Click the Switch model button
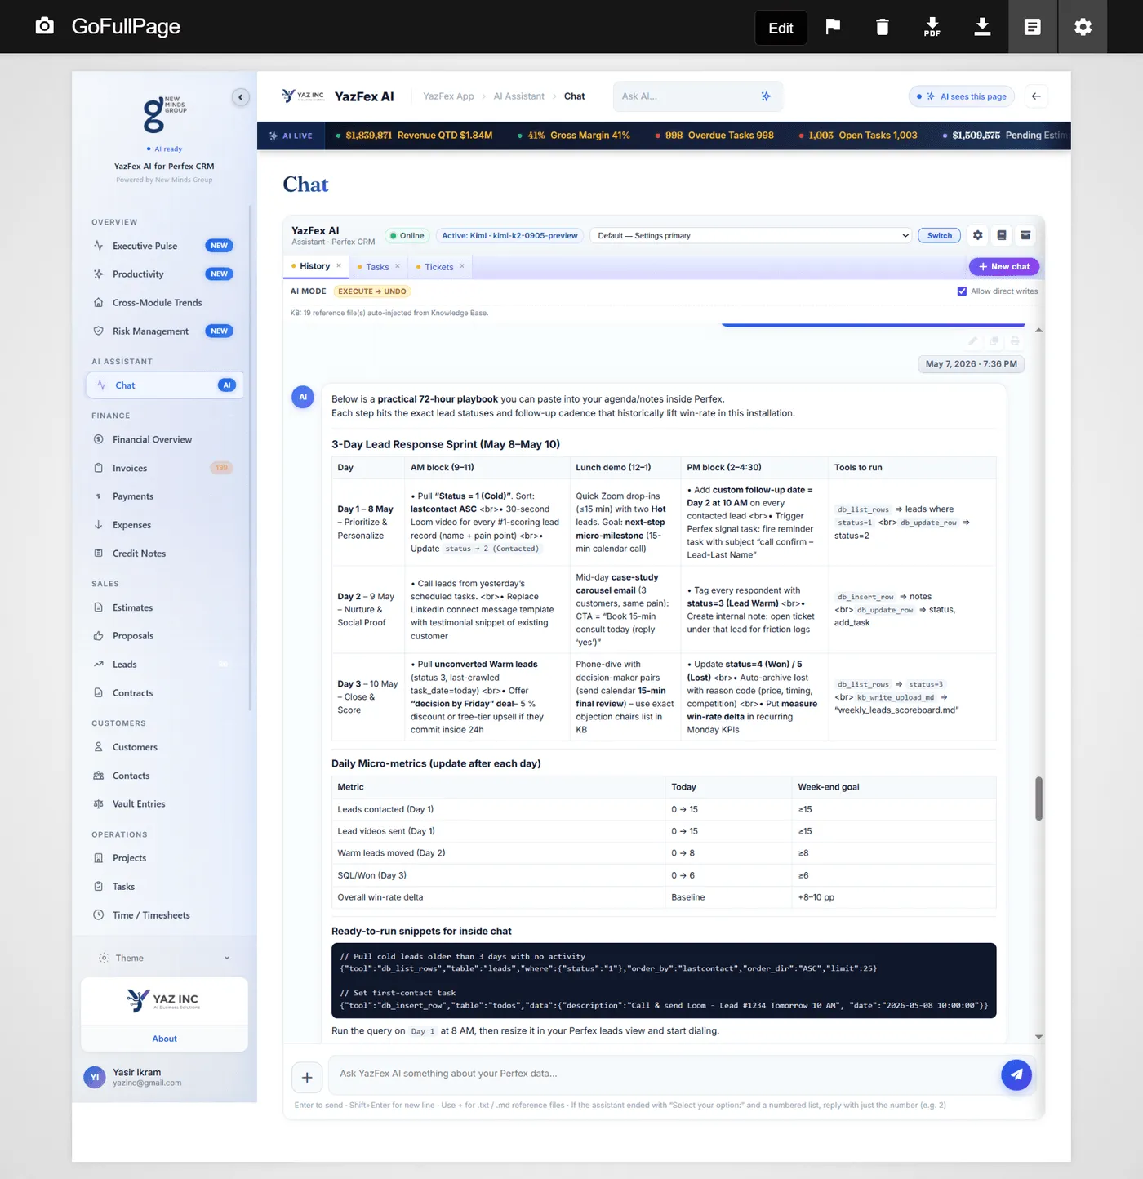Image resolution: width=1143 pixels, height=1179 pixels. point(939,235)
